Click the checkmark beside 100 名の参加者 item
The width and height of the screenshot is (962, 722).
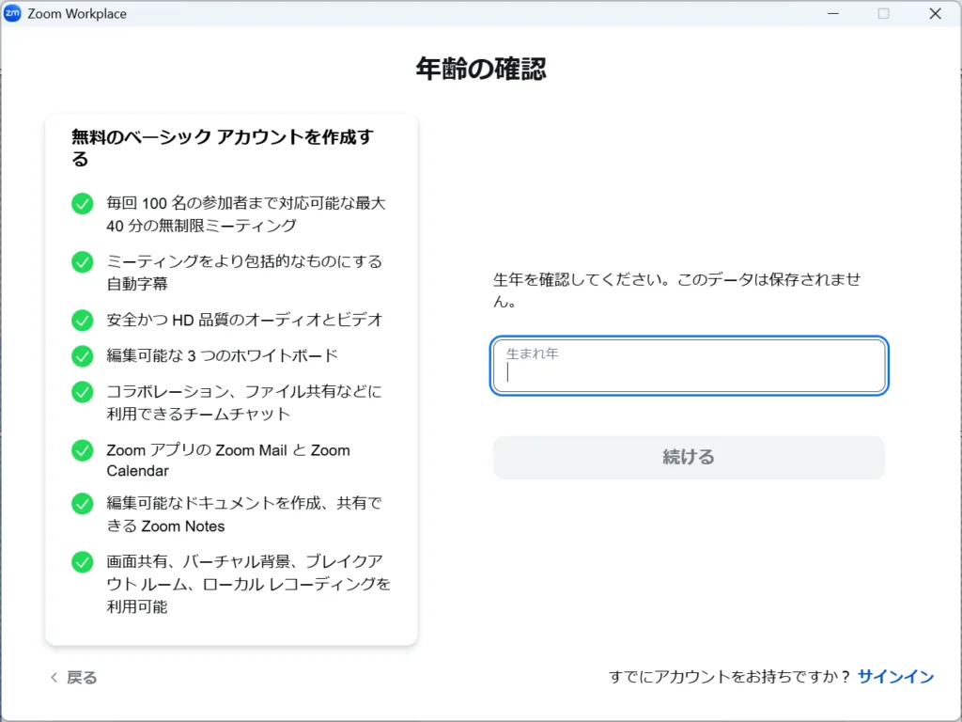[83, 203]
